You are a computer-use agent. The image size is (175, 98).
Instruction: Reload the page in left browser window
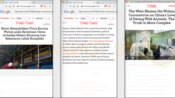[6, 6]
